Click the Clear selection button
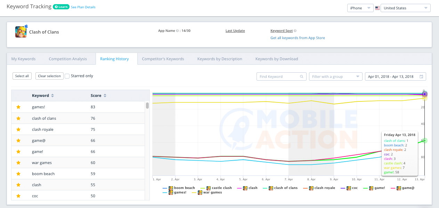The height and width of the screenshot is (208, 439). coord(49,76)
